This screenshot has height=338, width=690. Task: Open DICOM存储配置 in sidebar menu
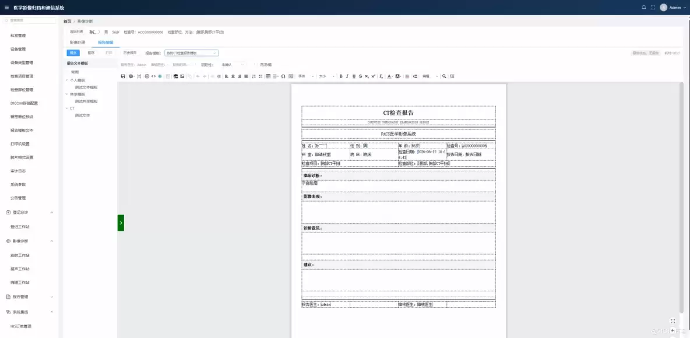coord(24,103)
